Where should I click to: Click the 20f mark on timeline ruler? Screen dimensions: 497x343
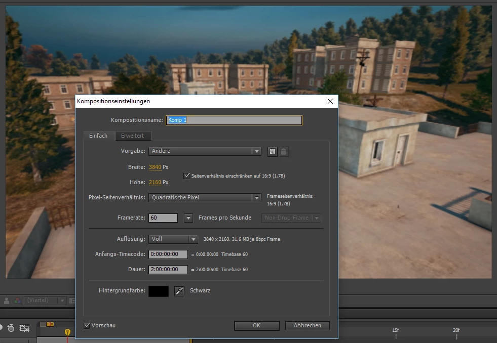(456, 330)
